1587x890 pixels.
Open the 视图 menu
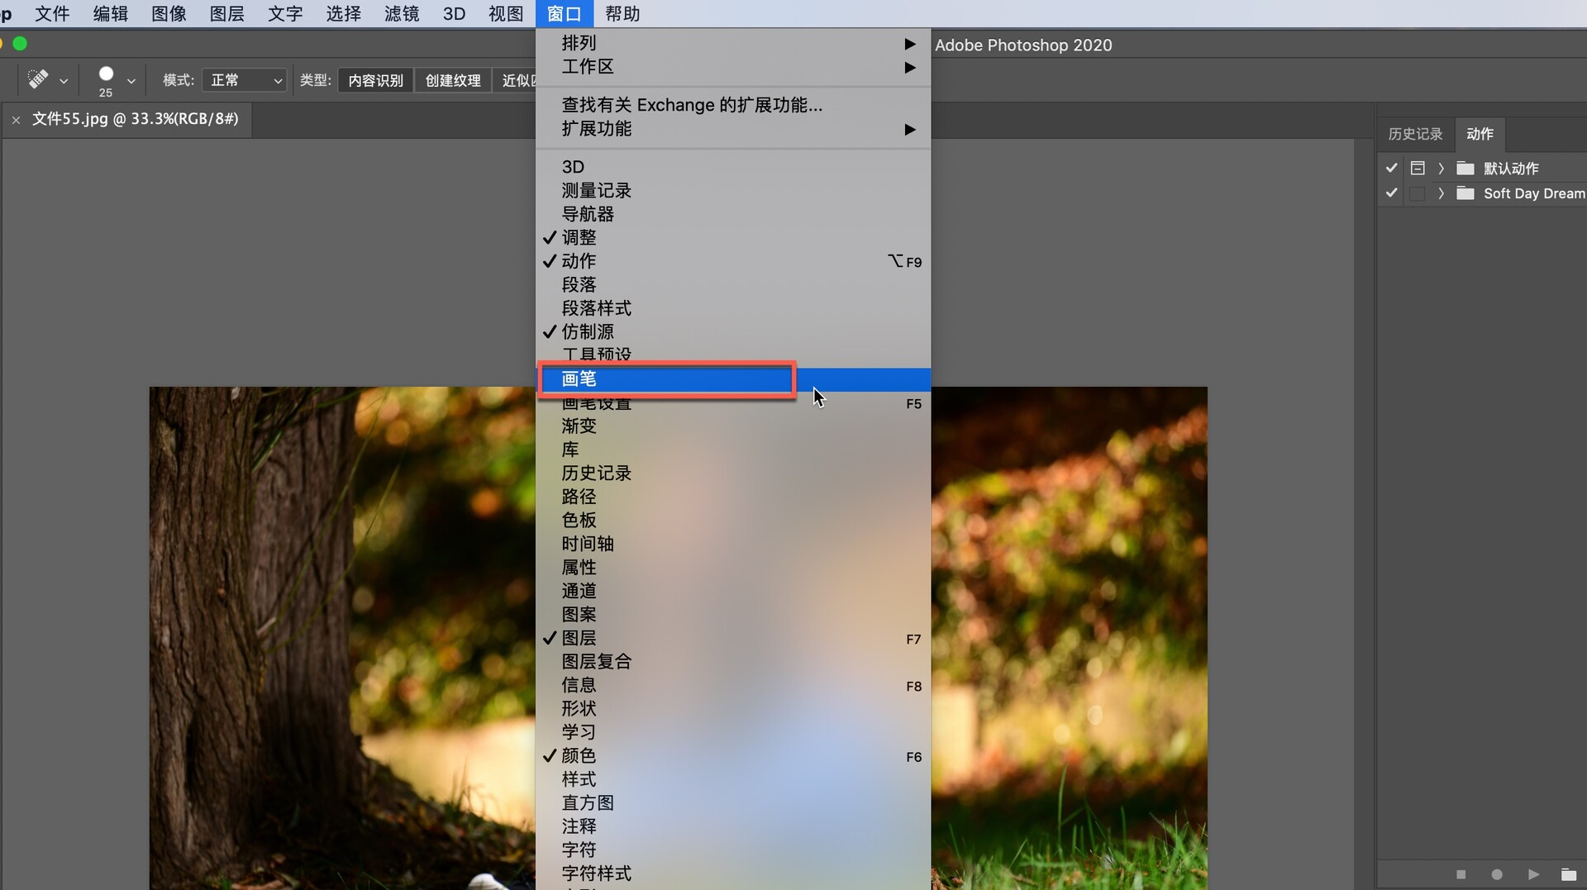(506, 14)
